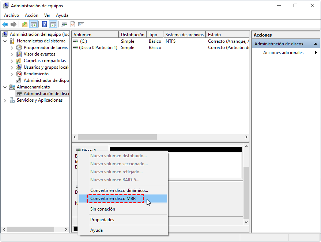The image size is (321, 242).
Task: Click the checklist settings toolbar icon
Action: (x=81, y=24)
